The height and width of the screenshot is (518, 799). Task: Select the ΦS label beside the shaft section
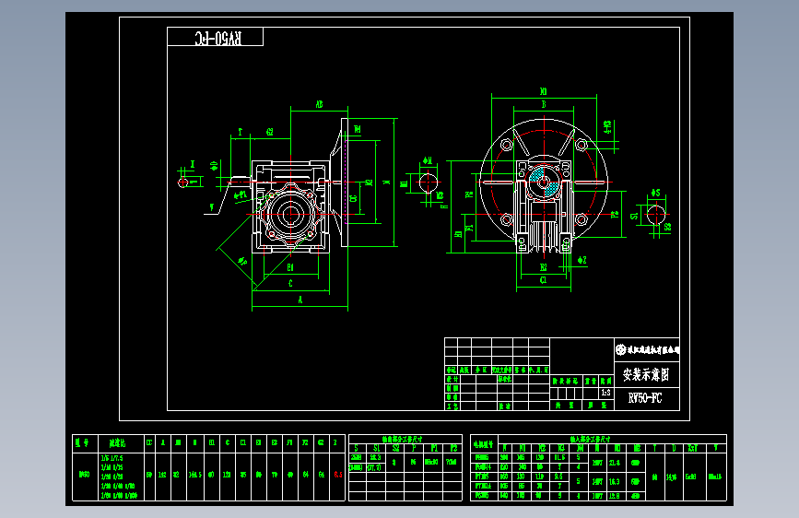(655, 193)
